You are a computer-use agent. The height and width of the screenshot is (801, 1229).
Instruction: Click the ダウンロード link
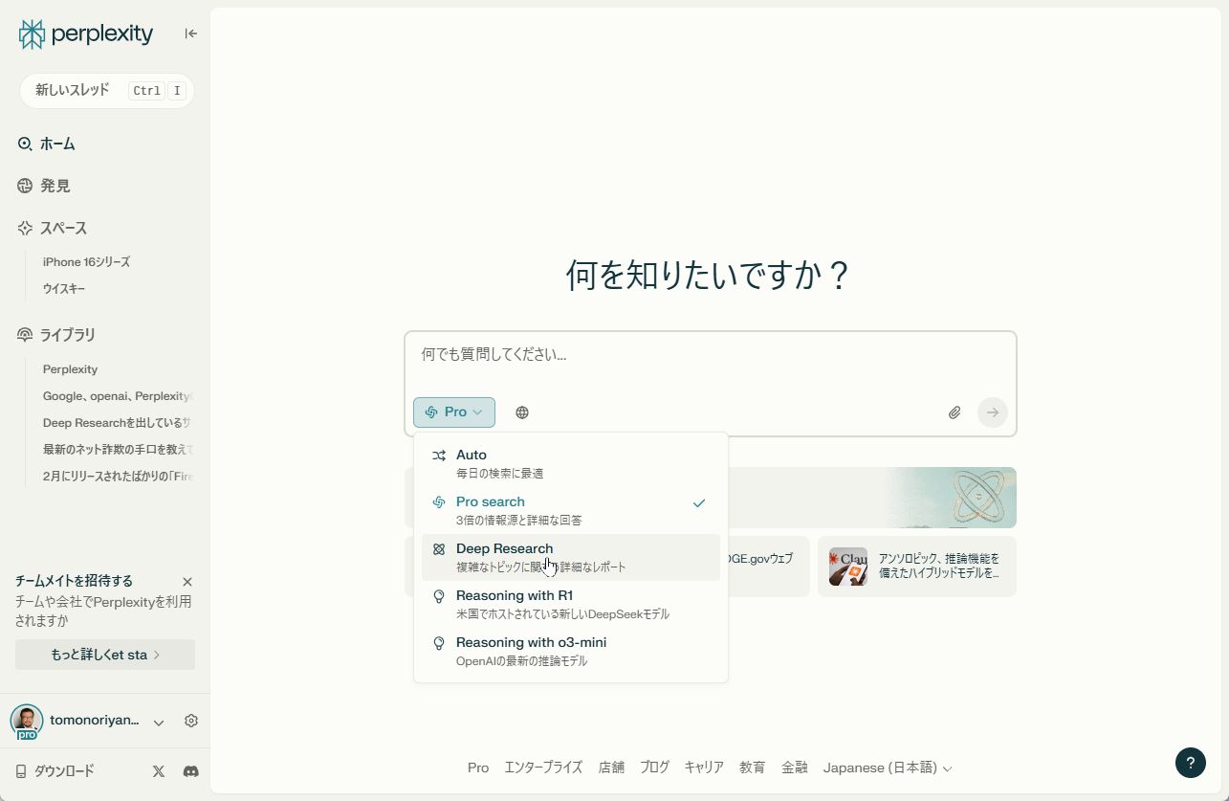(x=64, y=770)
